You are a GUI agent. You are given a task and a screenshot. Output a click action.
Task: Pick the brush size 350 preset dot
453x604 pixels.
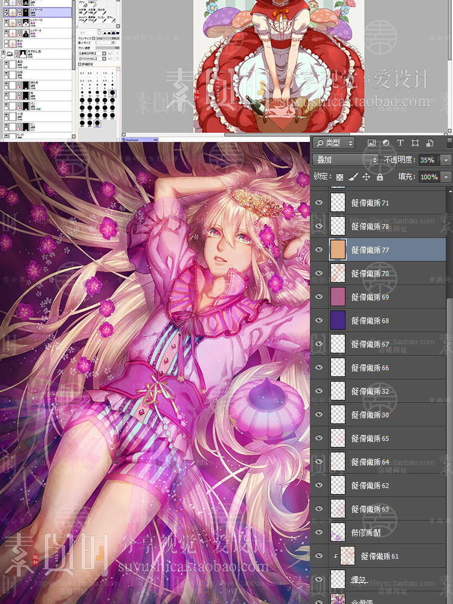click(x=112, y=115)
